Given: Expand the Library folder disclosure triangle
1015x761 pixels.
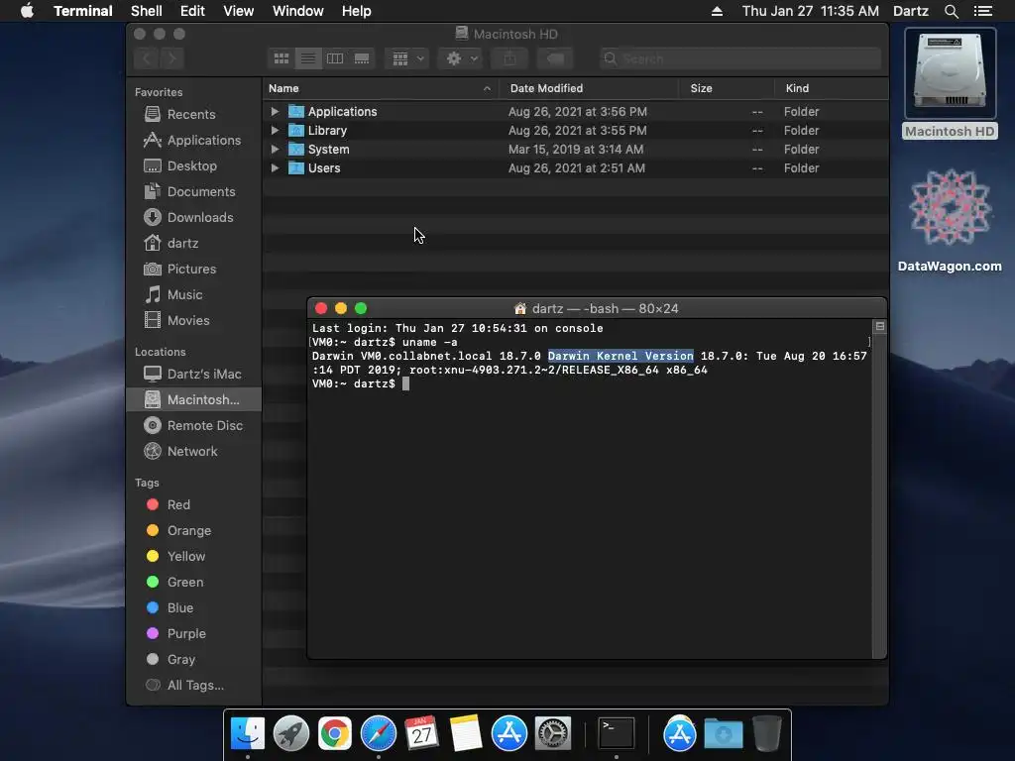Looking at the screenshot, I should [275, 130].
